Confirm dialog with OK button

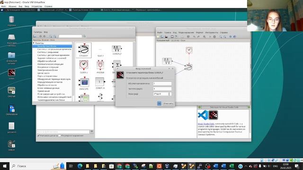point(159,103)
